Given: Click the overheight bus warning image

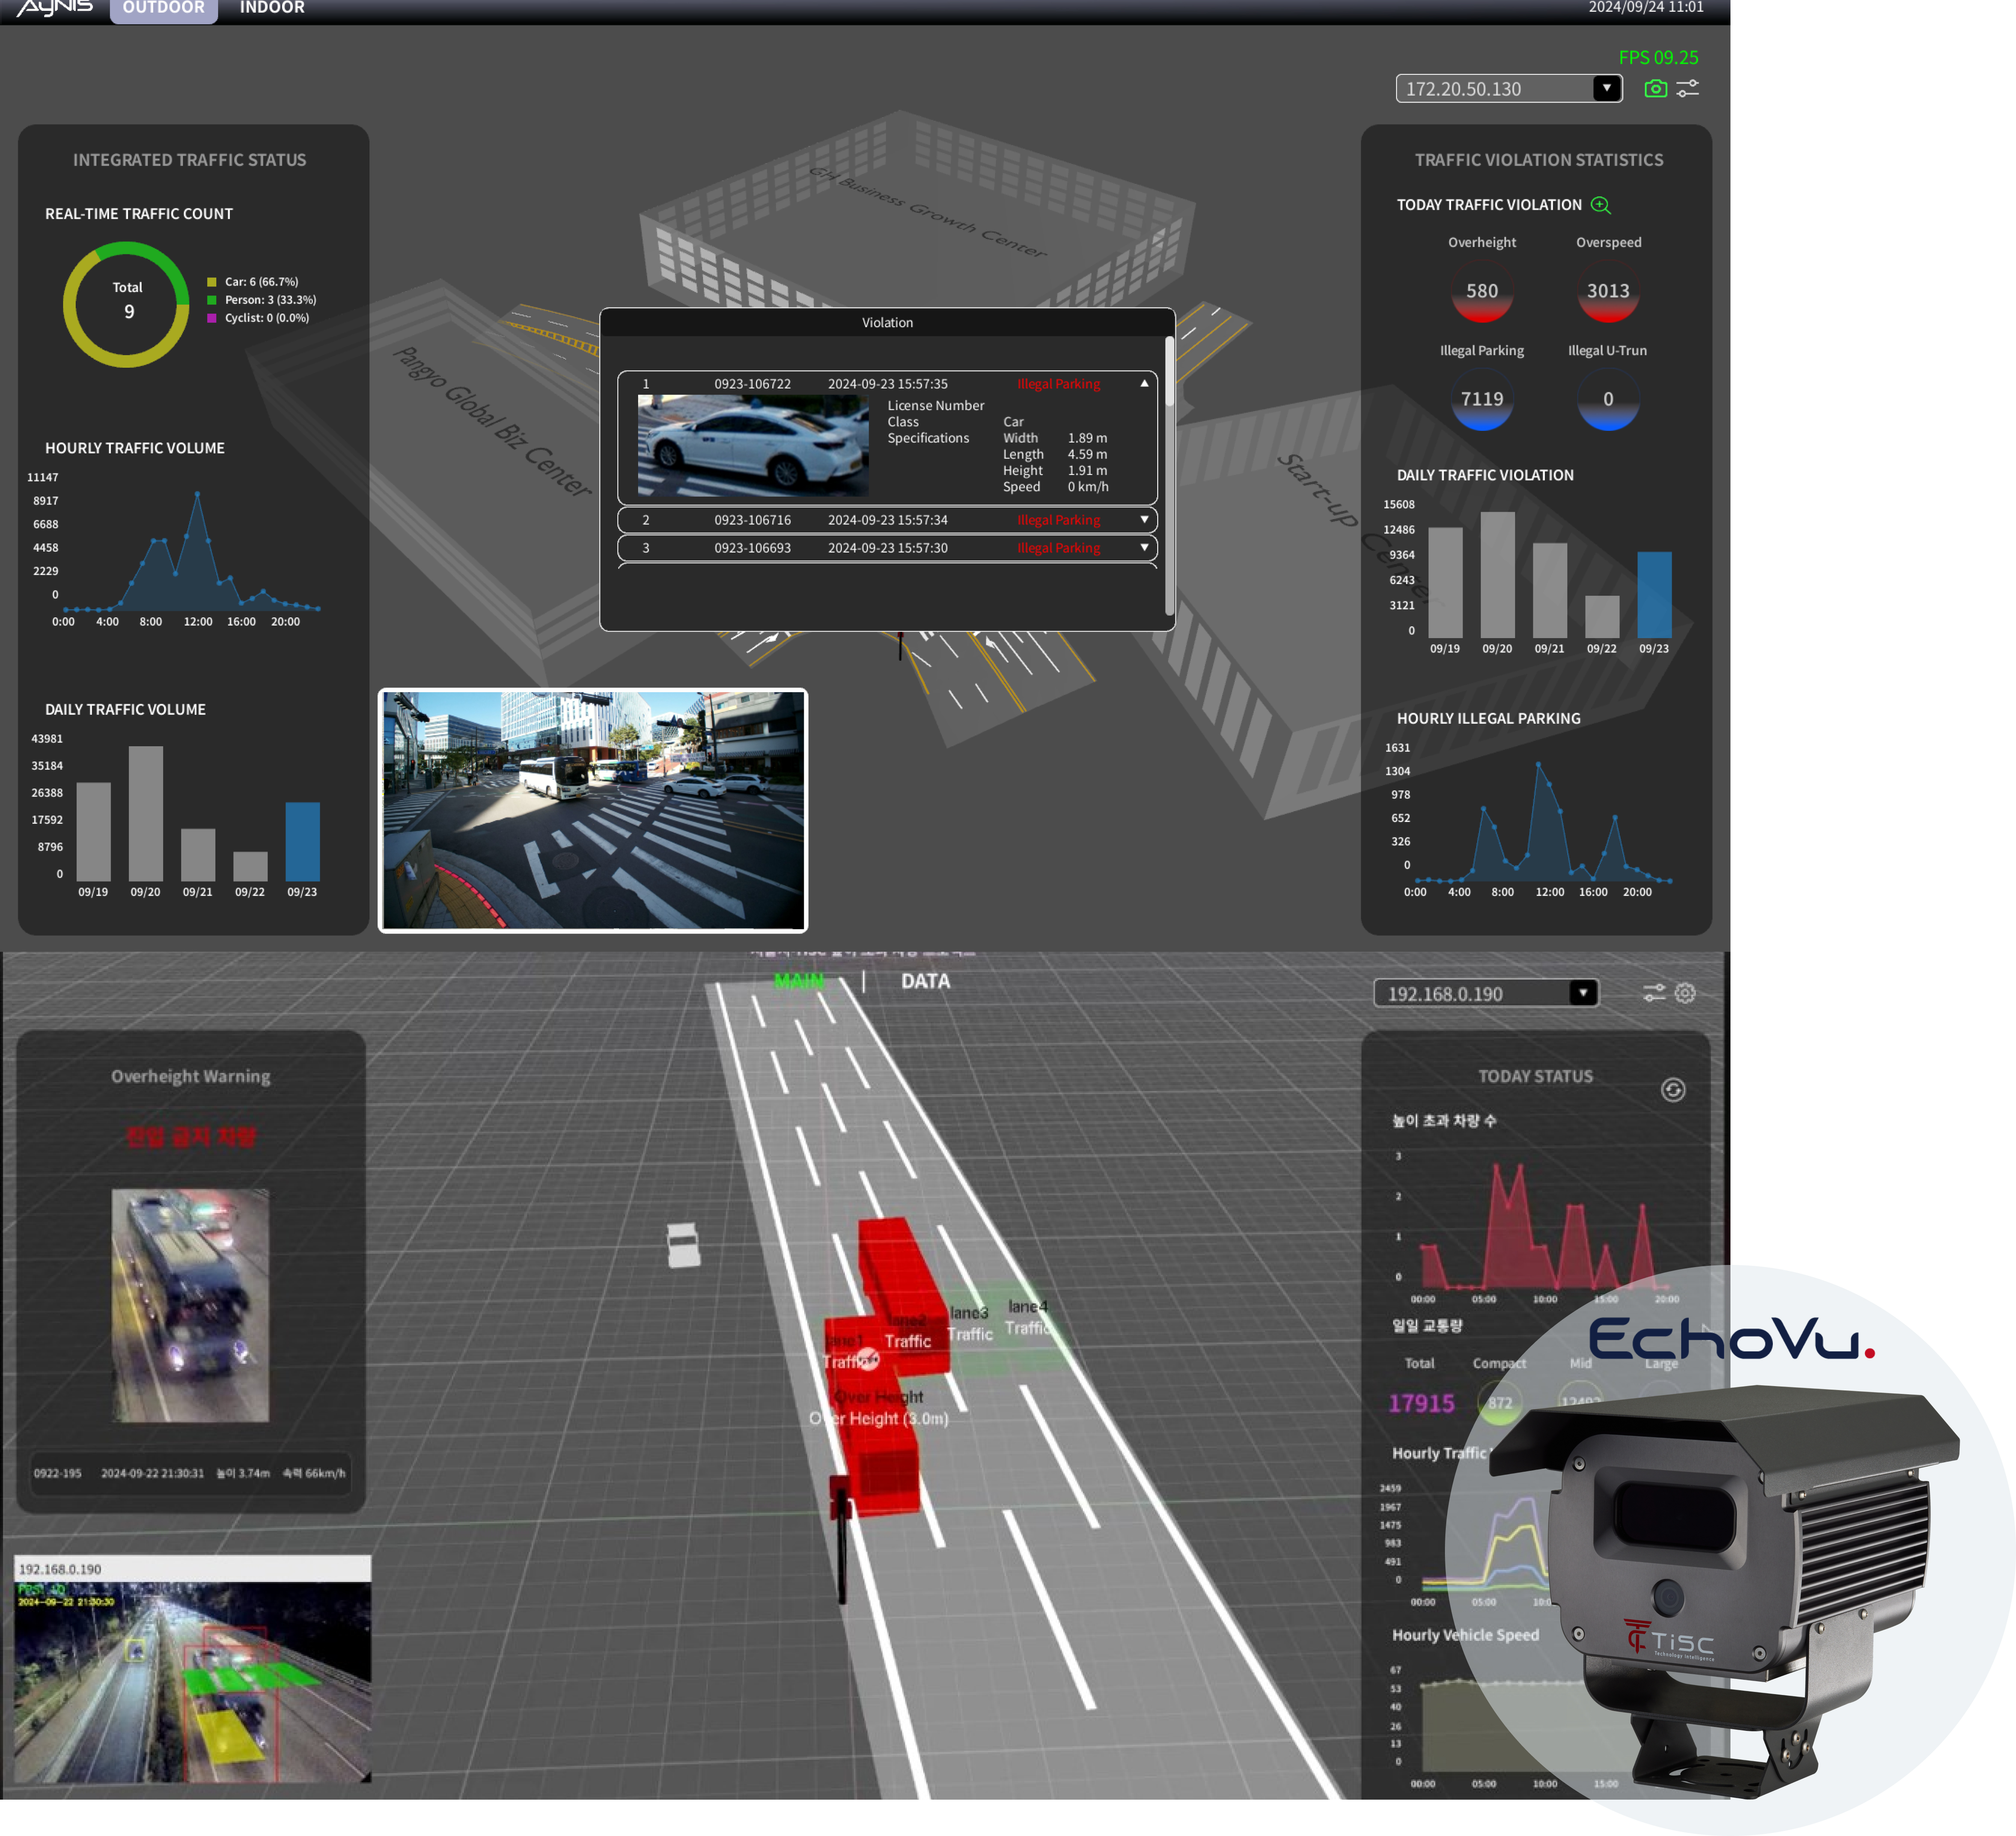Looking at the screenshot, I should (x=190, y=1305).
